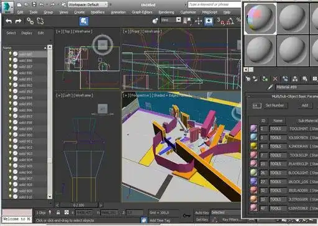
Task: Click Get Material icon in Material Editor
Action: tap(248, 79)
